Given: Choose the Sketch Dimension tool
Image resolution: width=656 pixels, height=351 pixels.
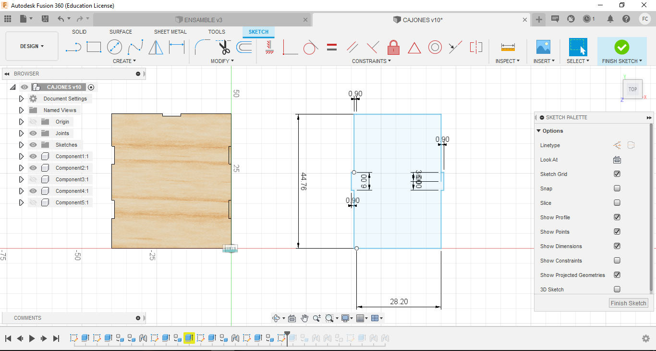Looking at the screenshot, I should 177,47.
